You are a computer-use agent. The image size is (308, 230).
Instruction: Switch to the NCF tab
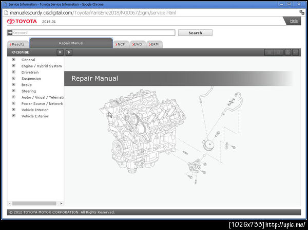coord(121,44)
